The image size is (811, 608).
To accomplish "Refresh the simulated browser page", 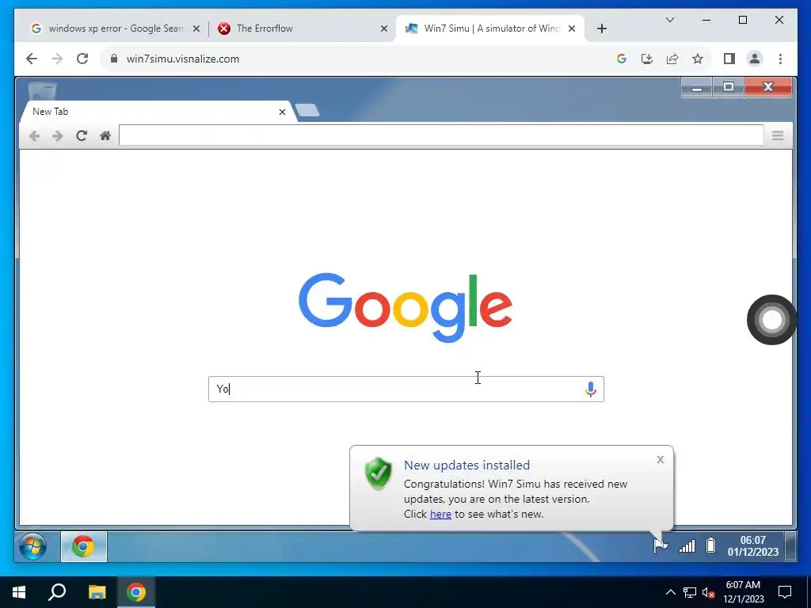I will (x=82, y=136).
